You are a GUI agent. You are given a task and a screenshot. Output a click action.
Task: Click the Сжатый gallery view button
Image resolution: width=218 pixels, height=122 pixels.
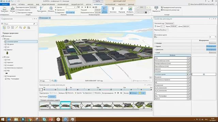coord(52,97)
